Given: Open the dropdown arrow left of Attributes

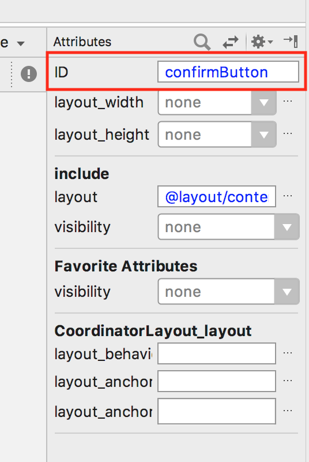Looking at the screenshot, I should coord(21,44).
